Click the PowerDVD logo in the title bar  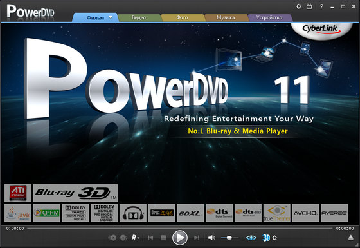(x=31, y=11)
